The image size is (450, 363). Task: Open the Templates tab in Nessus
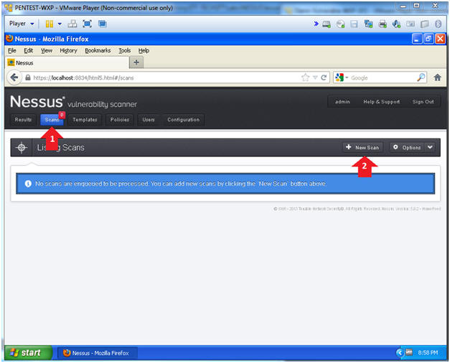[85, 120]
